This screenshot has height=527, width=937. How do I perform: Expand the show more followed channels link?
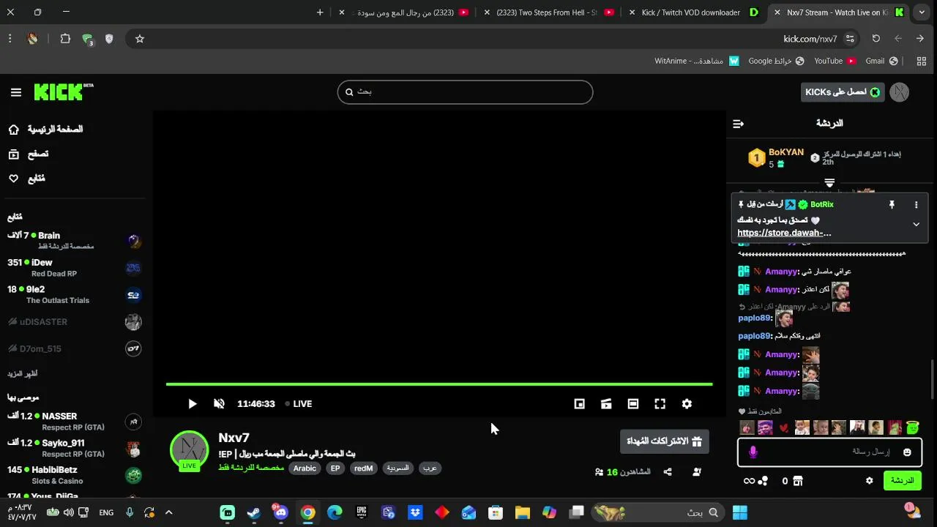point(22,373)
